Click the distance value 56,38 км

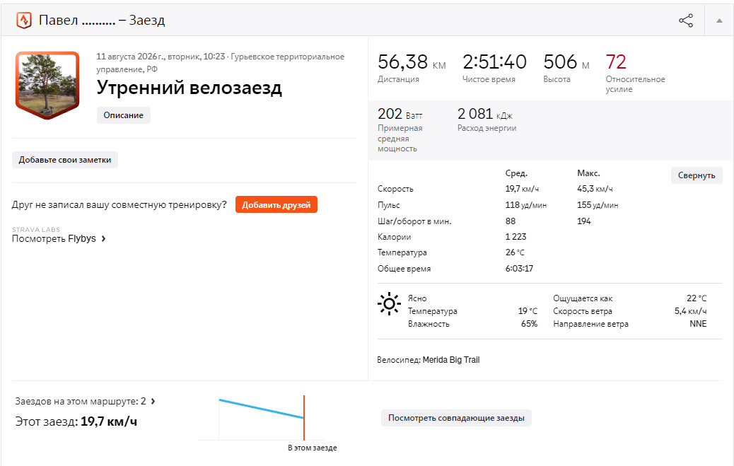[x=412, y=62]
